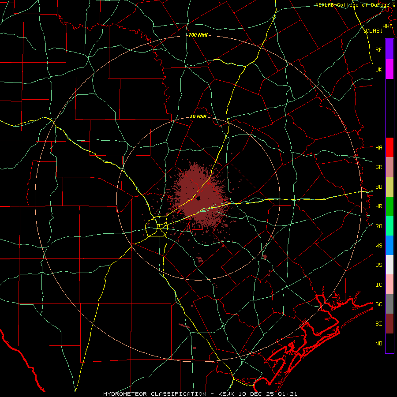Click the RA light green swatch
Image resolution: width=397 pixels, height=397 pixels.
[x=390, y=226]
